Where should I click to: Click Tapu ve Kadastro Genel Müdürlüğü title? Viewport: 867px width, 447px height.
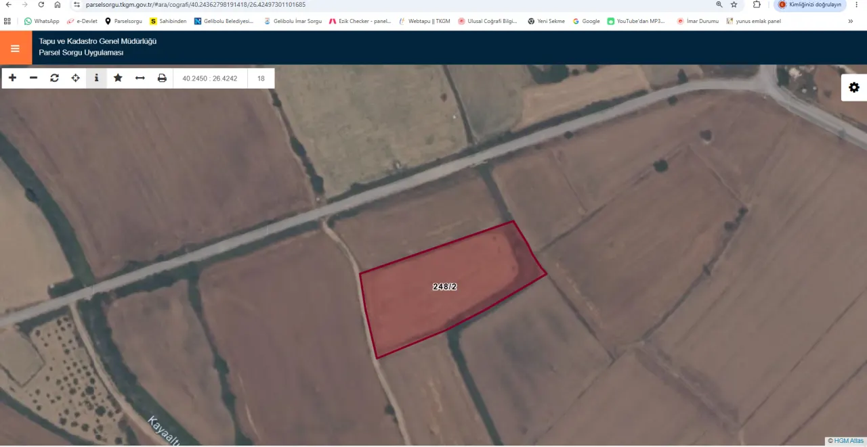pos(98,41)
